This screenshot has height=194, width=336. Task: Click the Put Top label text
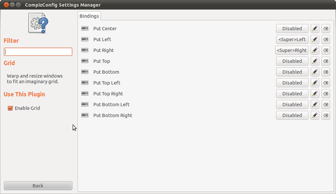click(x=102, y=61)
